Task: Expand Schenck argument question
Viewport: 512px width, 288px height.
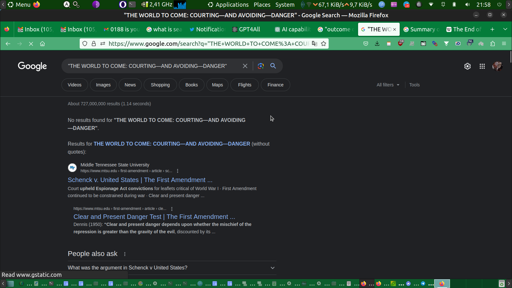Action: 172,268
